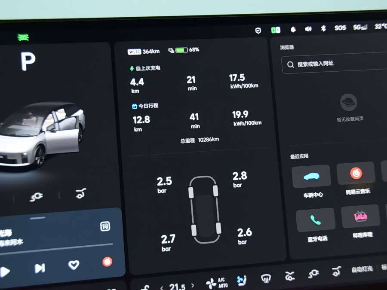Open the green charging status icon

(276, 30)
